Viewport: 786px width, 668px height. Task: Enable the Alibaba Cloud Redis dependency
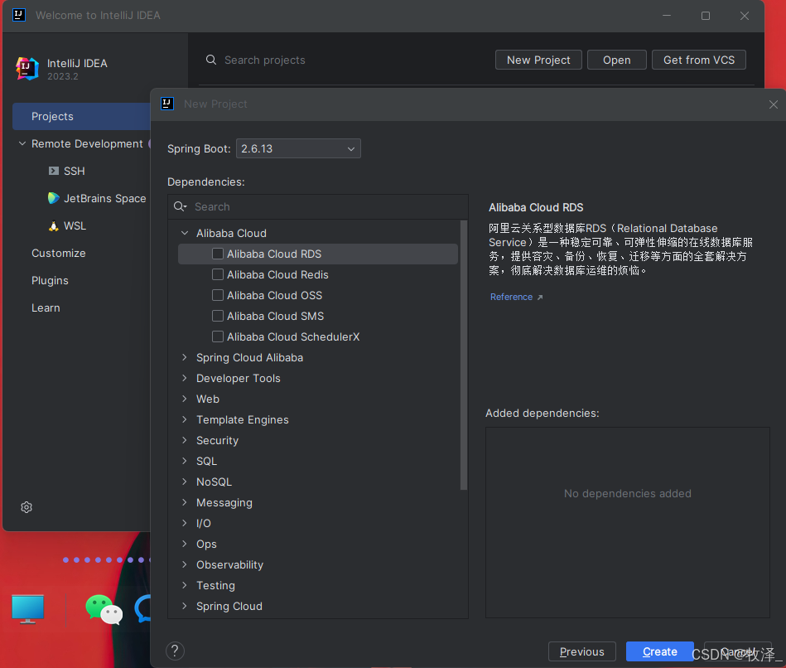(218, 275)
